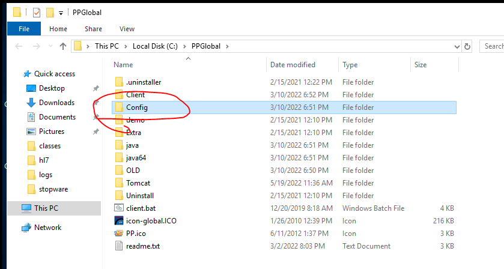Select the icon-global.ICO file icon
Viewport: 504px width, 269px height.
[119, 221]
